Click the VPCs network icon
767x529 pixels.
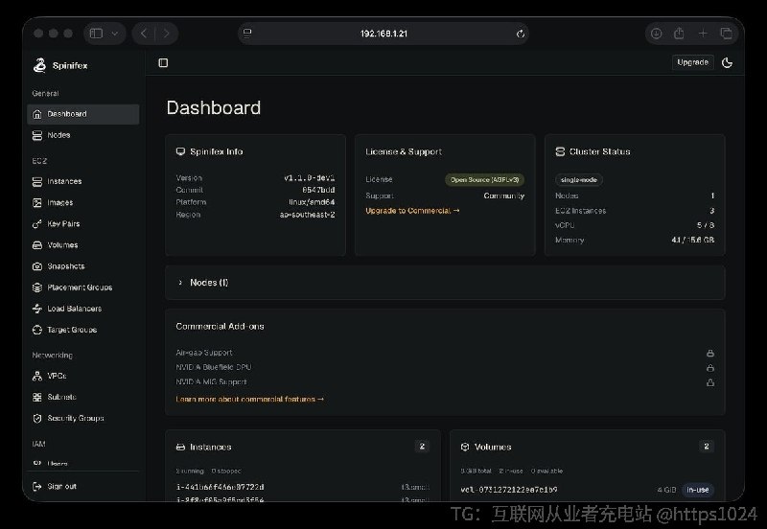(37, 376)
